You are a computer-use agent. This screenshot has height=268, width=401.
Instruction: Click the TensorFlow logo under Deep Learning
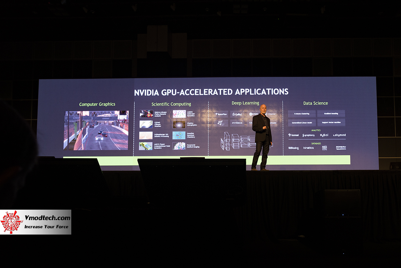pyautogui.click(x=221, y=114)
